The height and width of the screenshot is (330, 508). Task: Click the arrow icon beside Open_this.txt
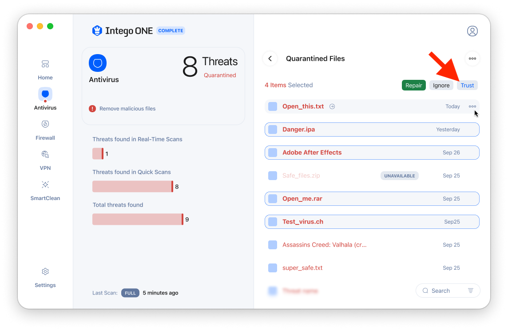[332, 106]
